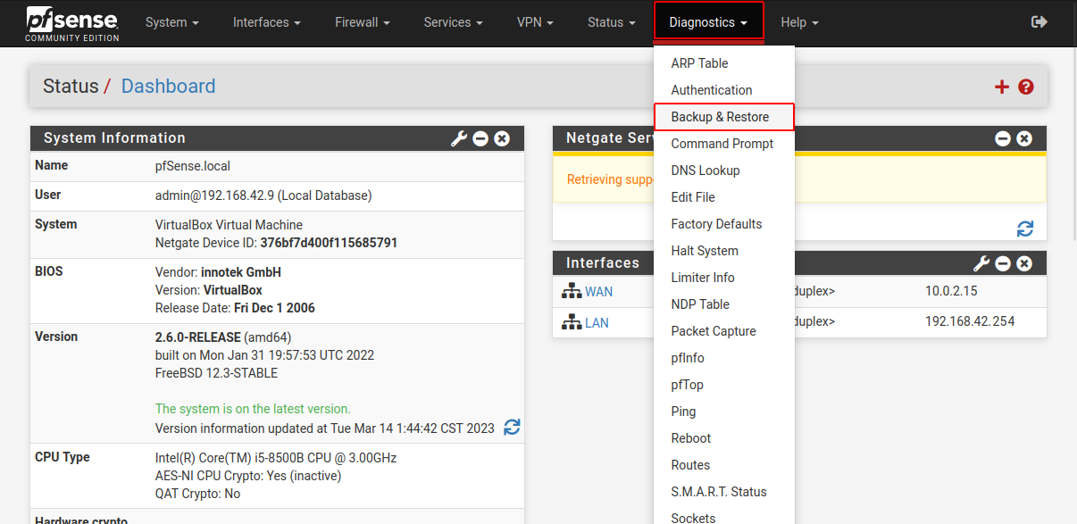Click the pfSense logo
The image size is (1077, 524).
(x=72, y=23)
